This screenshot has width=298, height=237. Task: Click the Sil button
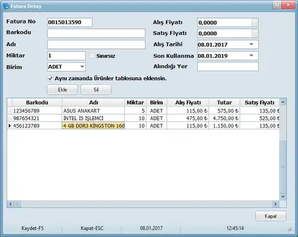(x=96, y=90)
